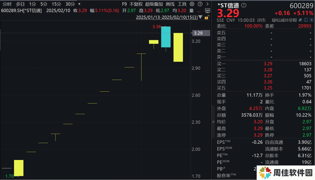Click 600289.SH[*ST信通] chart title
Image resolution: width=315 pixels, height=180 pixels.
click(x=21, y=10)
